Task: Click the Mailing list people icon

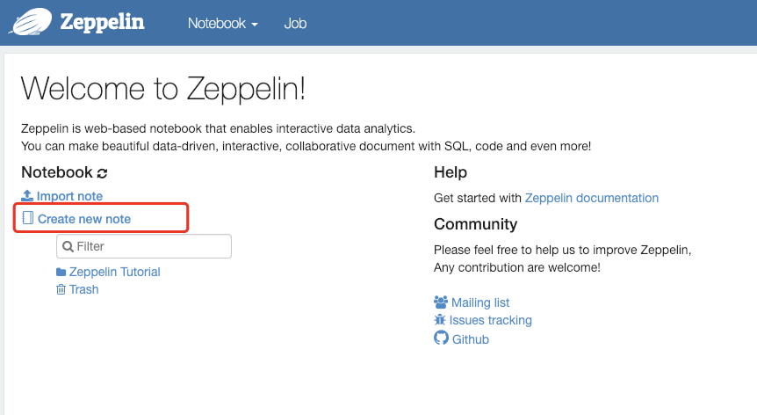Action: click(441, 302)
